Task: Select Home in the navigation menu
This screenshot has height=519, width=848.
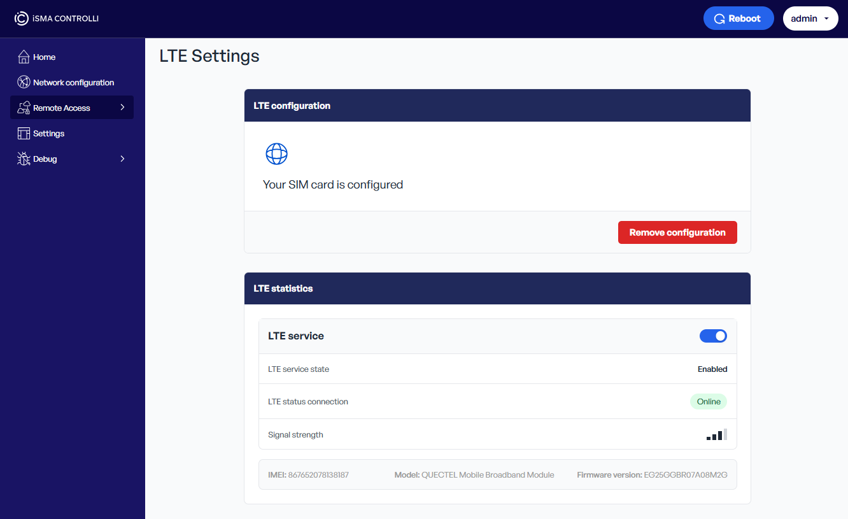Action: point(45,57)
